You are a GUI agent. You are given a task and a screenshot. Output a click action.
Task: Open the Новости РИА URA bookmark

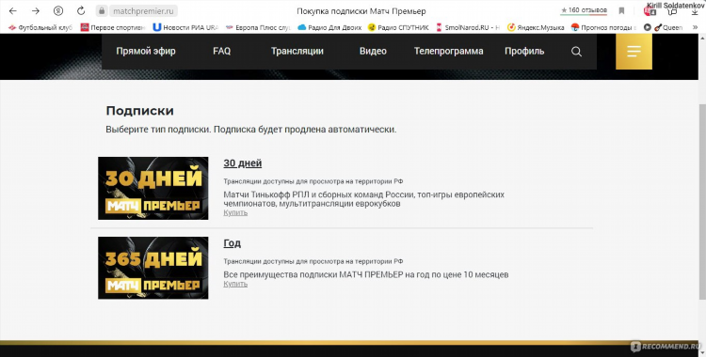[x=185, y=27]
